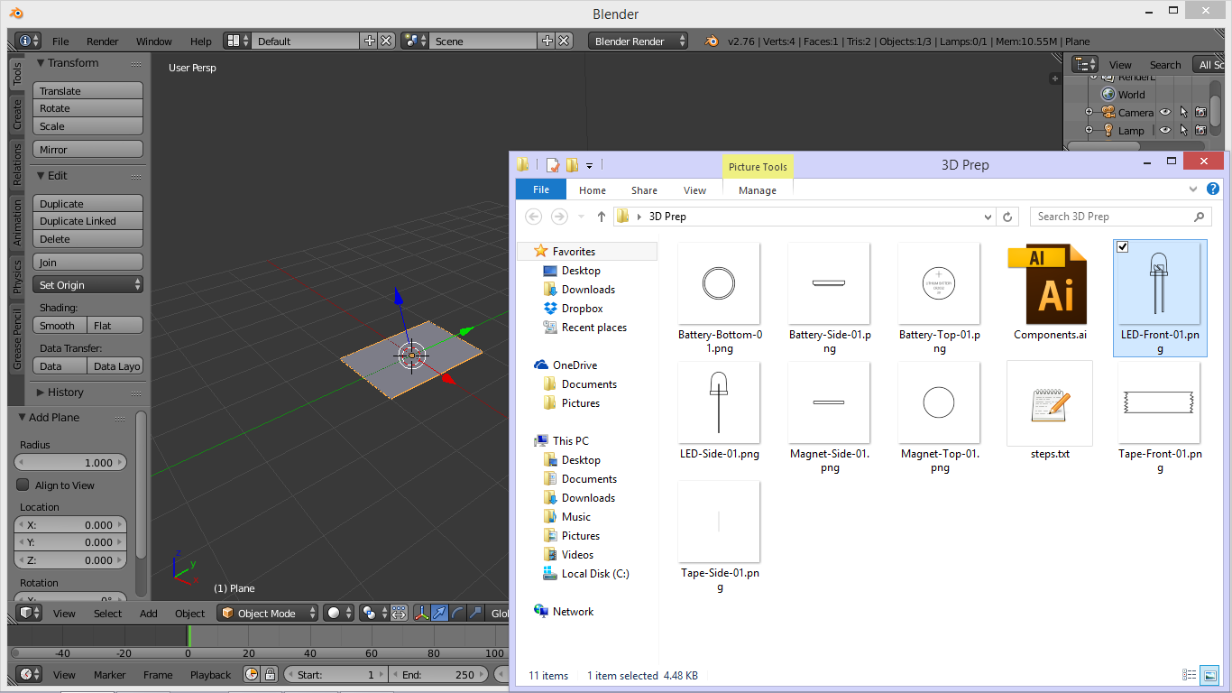
Task: Collapse the Transform panel
Action: point(41,62)
